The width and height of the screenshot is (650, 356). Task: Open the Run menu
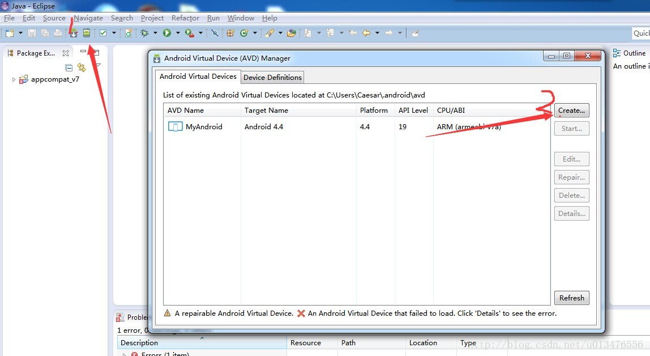[x=213, y=18]
